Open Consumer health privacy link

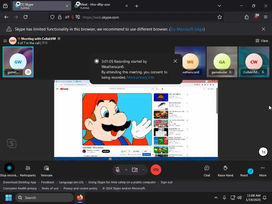tap(20, 188)
